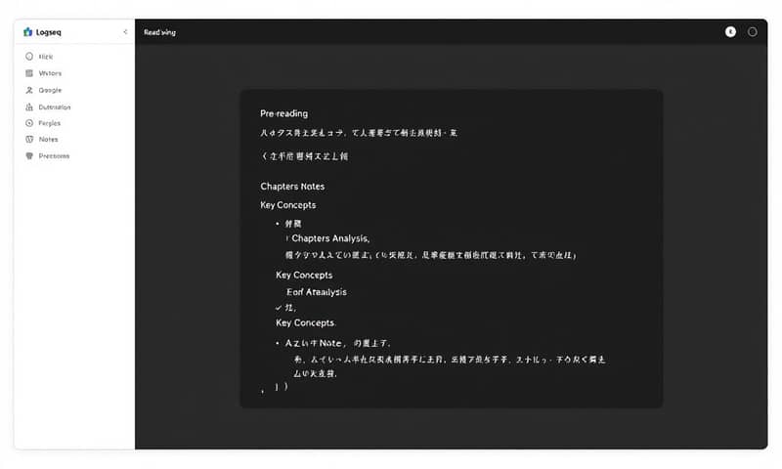
Task: Click the icon beside Precsons
Action: tap(28, 156)
